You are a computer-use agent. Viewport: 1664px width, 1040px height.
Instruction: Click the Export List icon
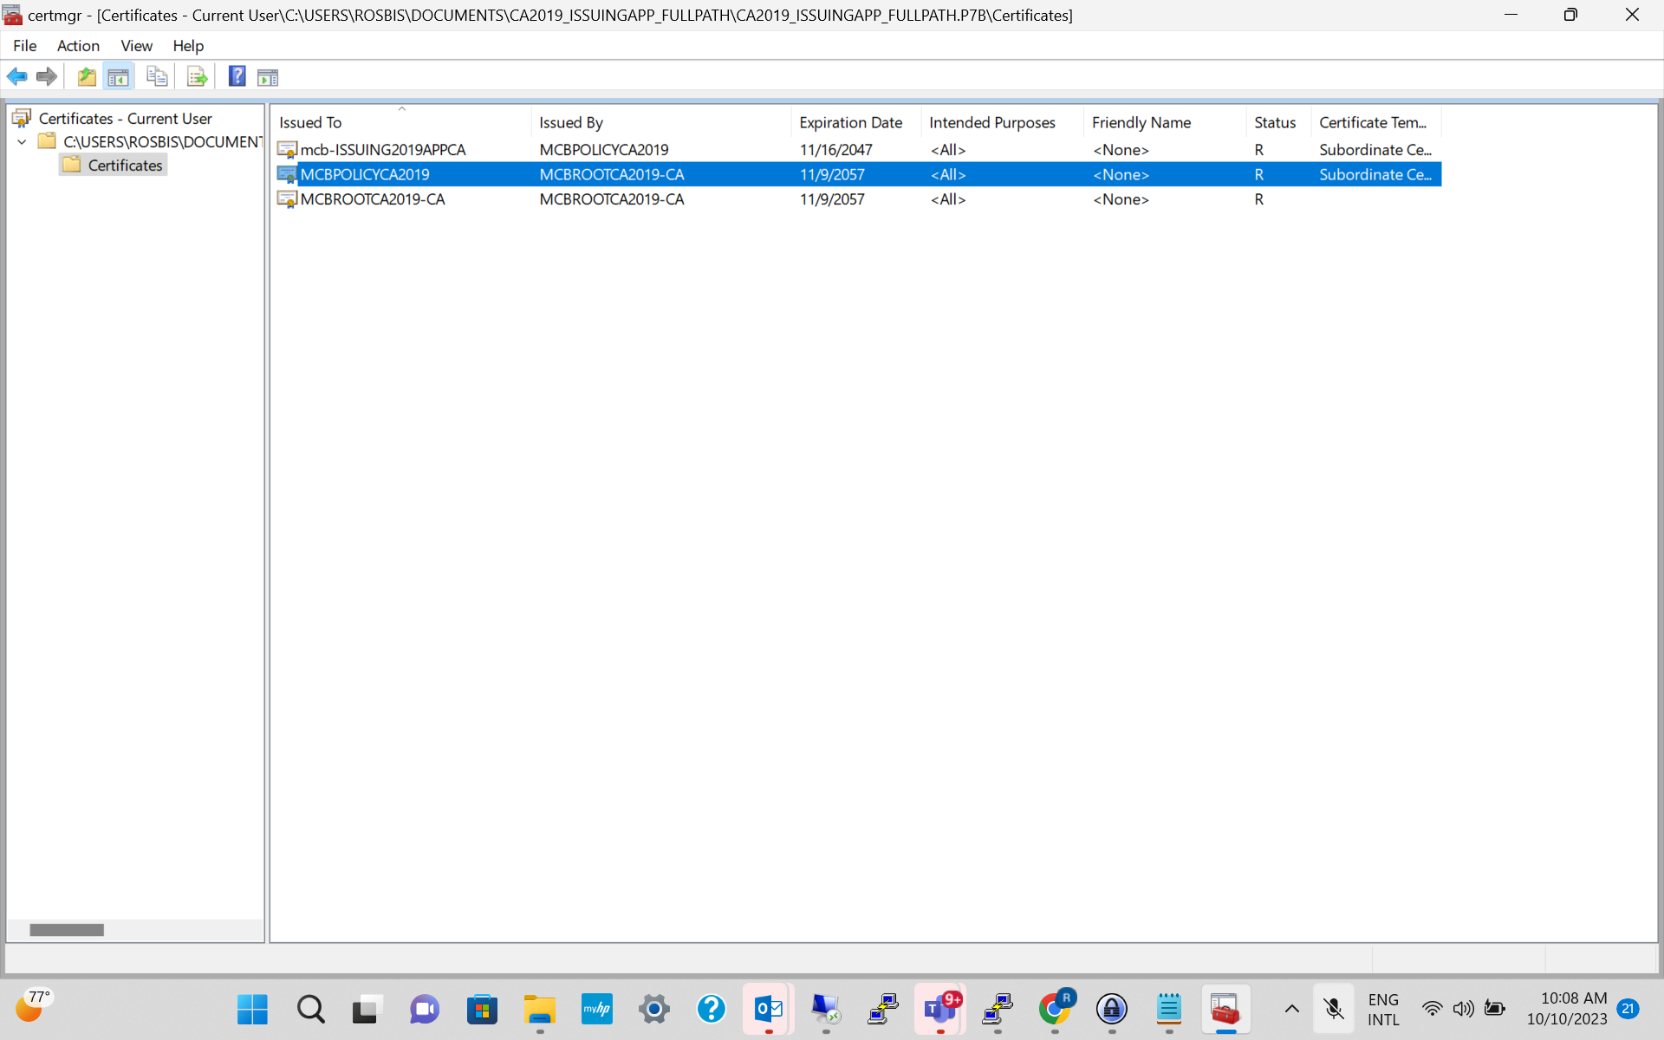197,76
